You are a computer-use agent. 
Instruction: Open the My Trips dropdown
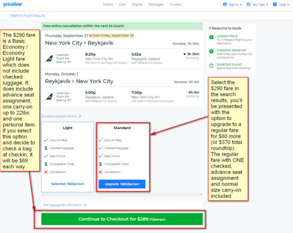pos(257,4)
